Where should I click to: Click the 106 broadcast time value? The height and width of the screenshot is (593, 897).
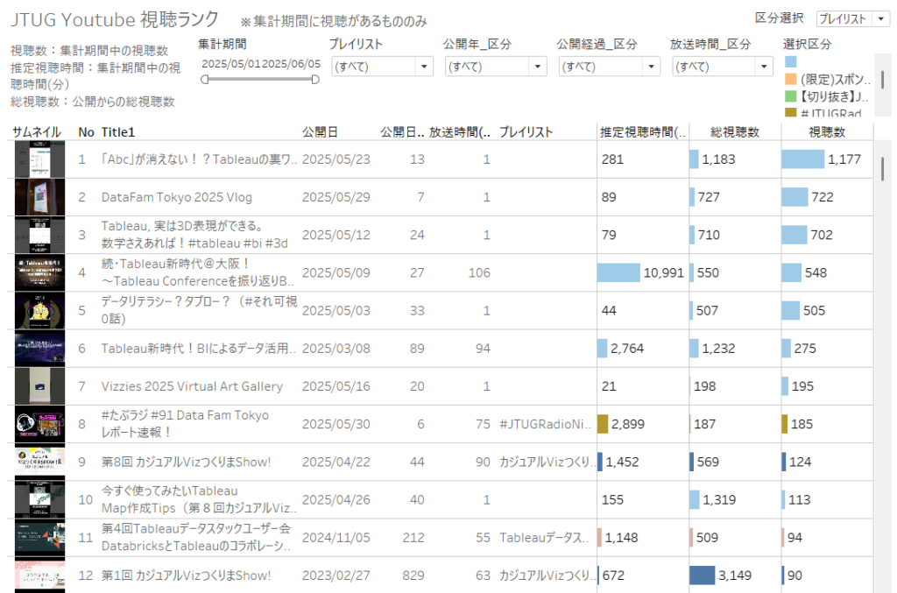[x=479, y=272]
